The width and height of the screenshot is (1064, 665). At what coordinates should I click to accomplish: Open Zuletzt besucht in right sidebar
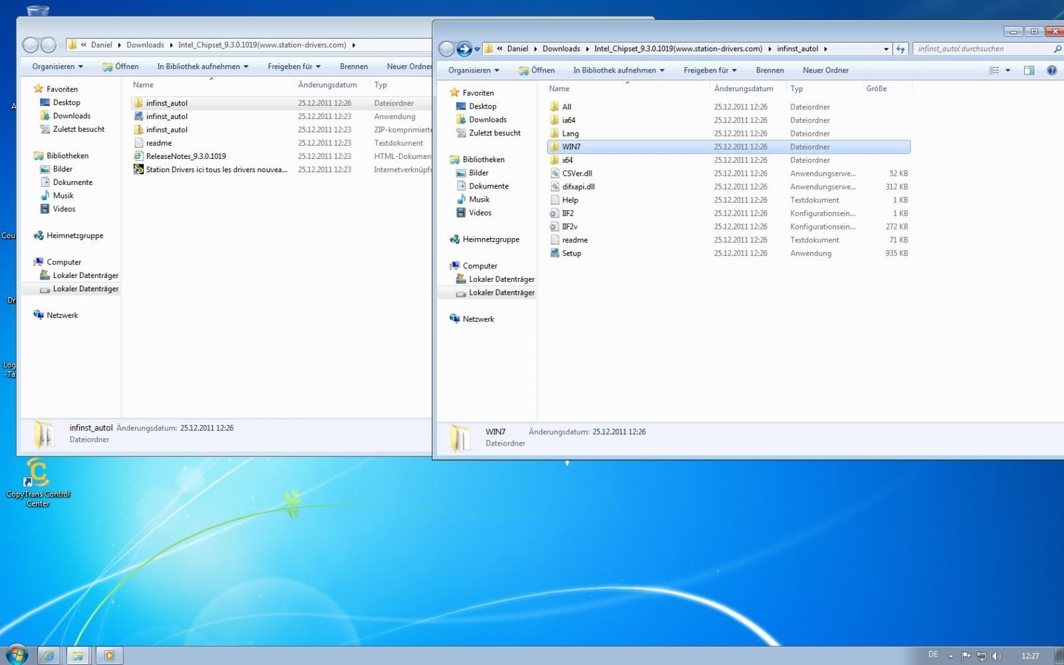[488, 133]
